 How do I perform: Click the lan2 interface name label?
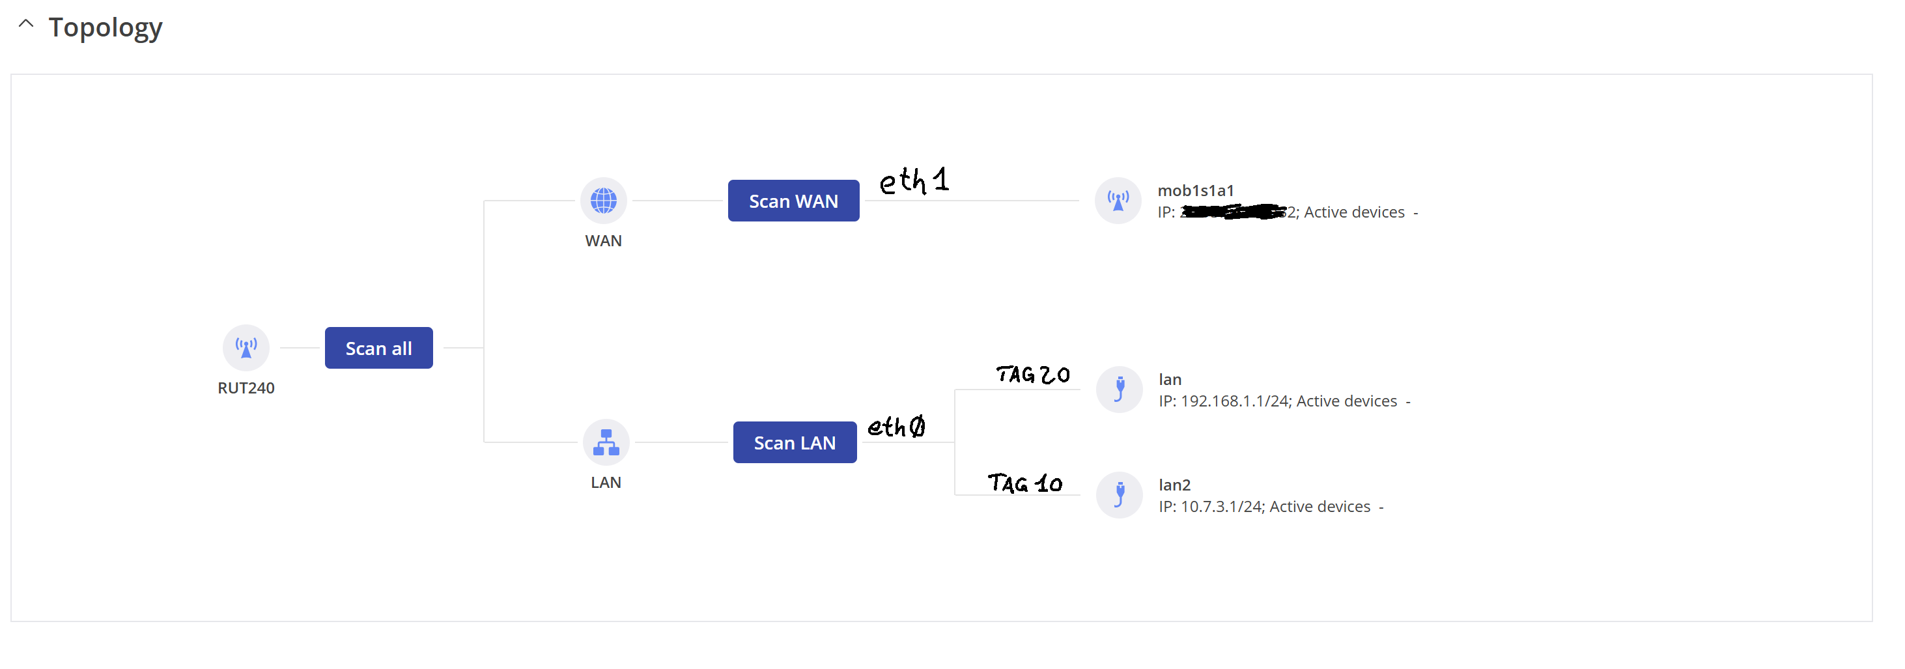(1174, 485)
